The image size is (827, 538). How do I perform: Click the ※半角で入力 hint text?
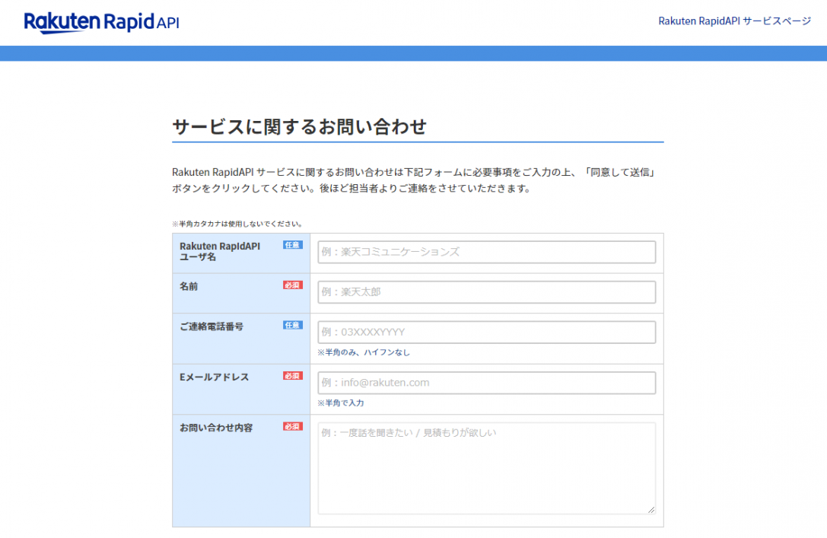pyautogui.click(x=341, y=403)
